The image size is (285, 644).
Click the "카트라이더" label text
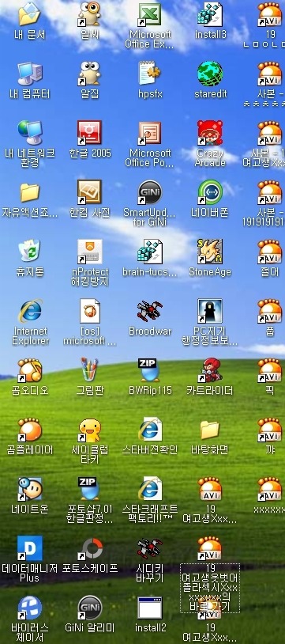[210, 390]
